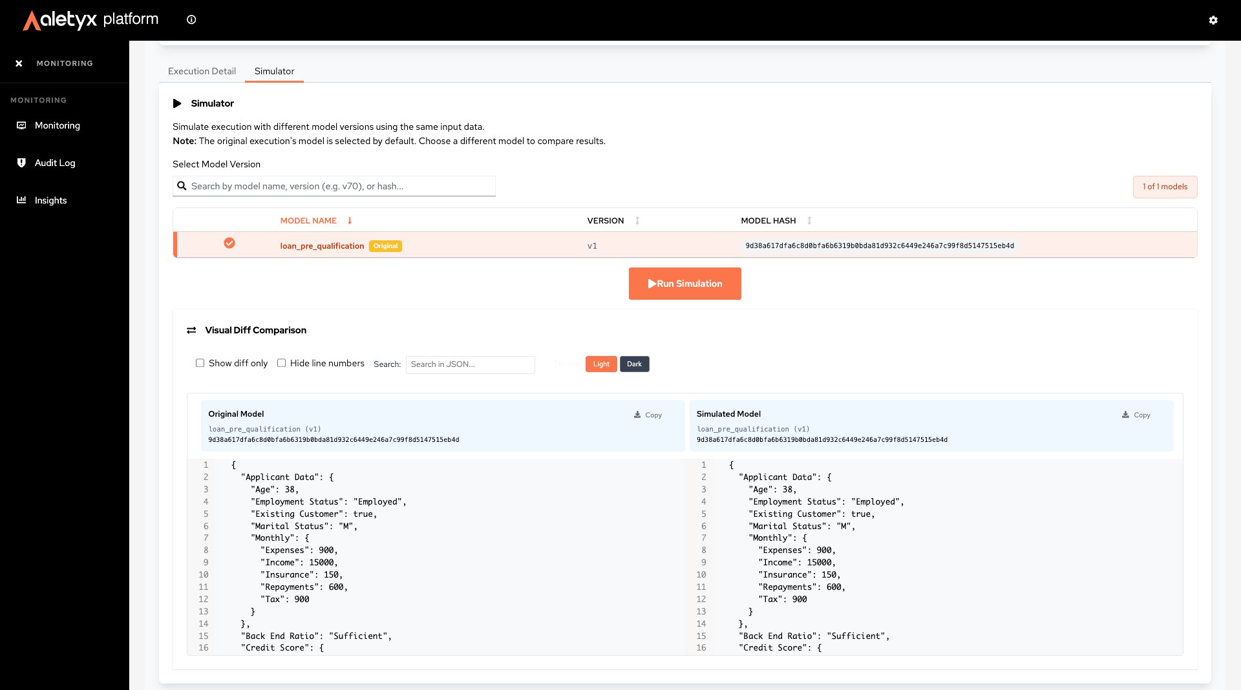Click the hash under Simulated Model header

(822, 440)
